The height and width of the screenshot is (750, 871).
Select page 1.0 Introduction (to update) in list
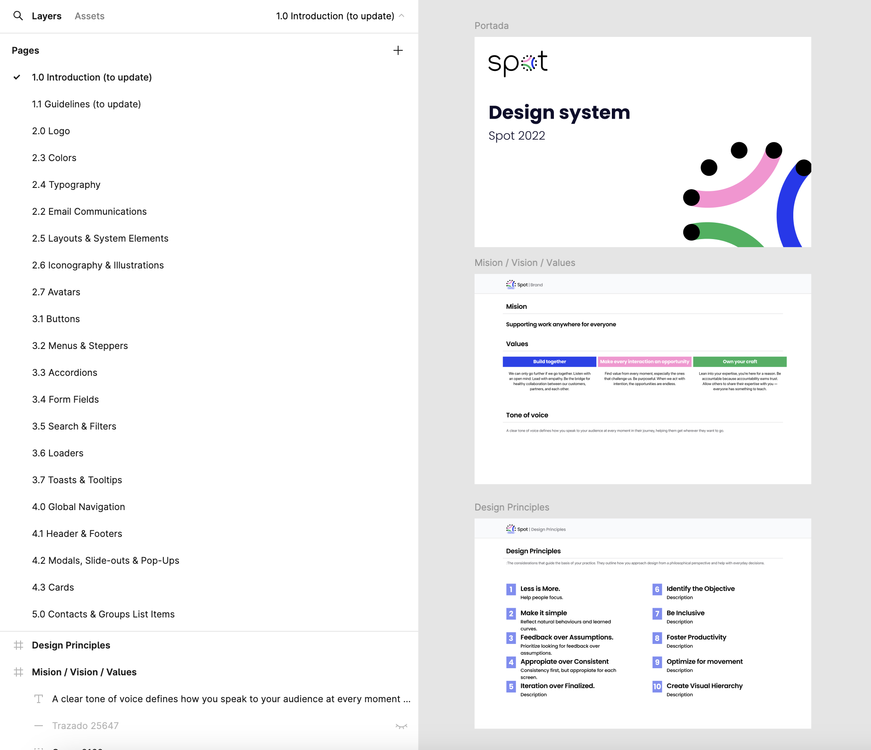[x=92, y=77]
